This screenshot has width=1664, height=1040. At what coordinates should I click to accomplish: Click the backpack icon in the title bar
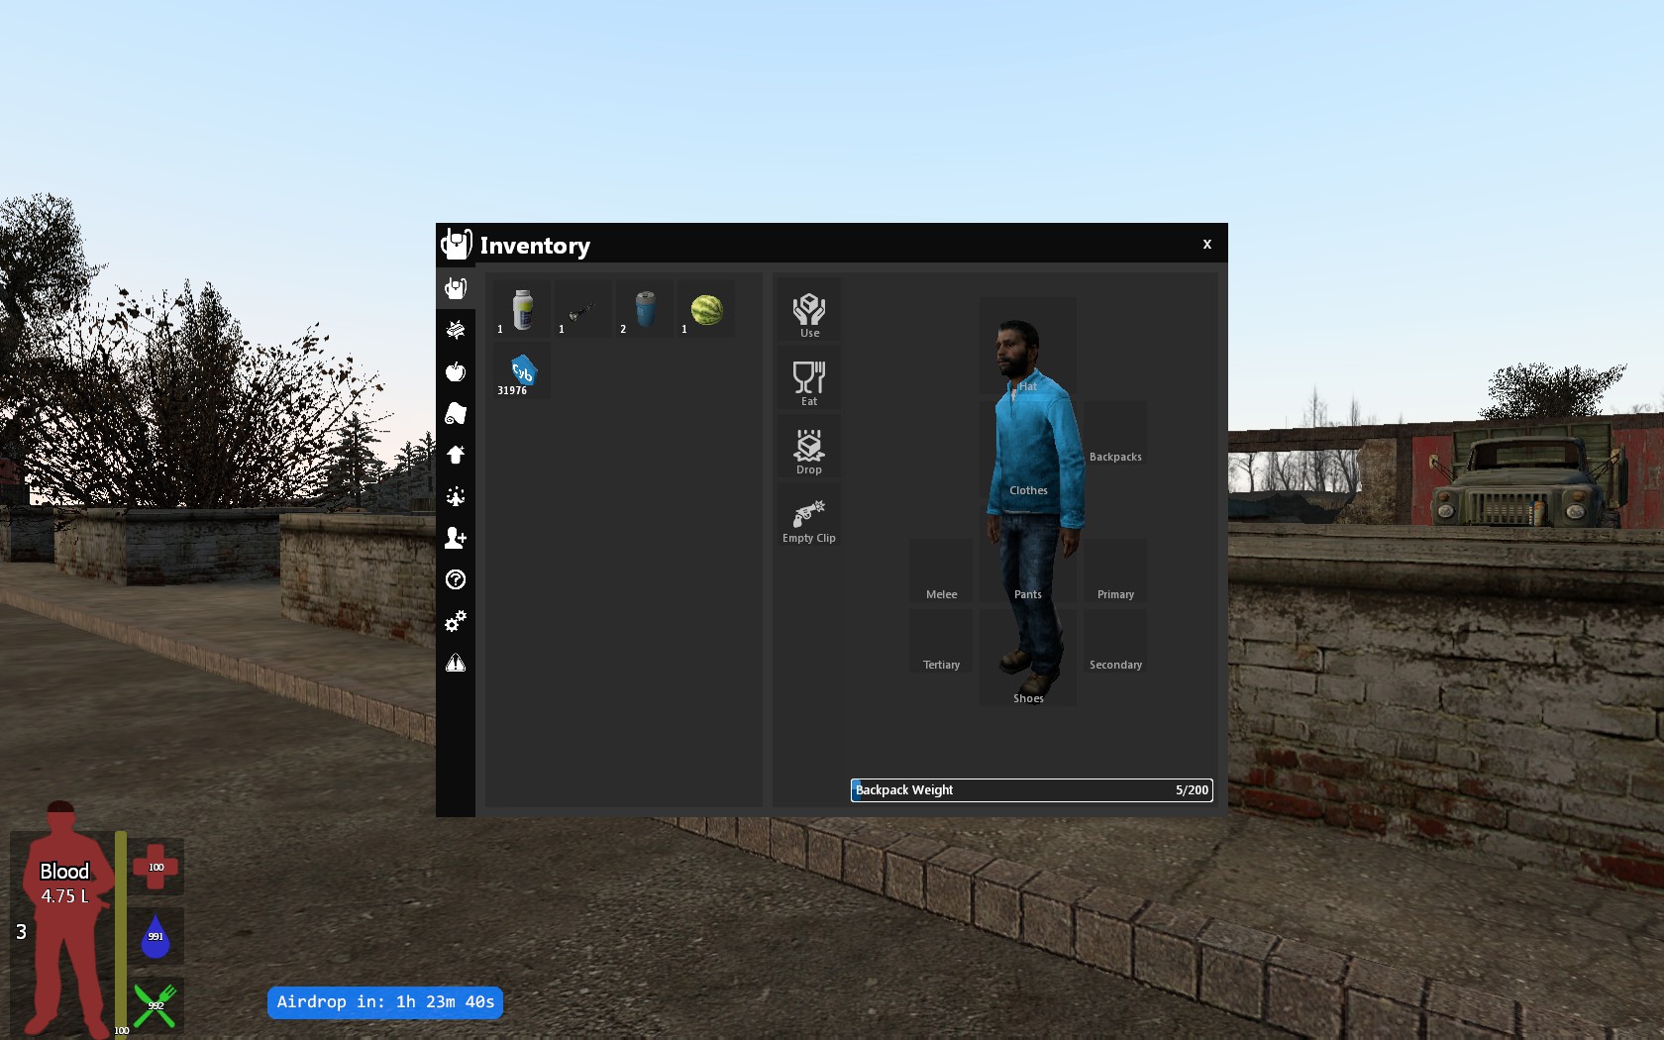(456, 244)
